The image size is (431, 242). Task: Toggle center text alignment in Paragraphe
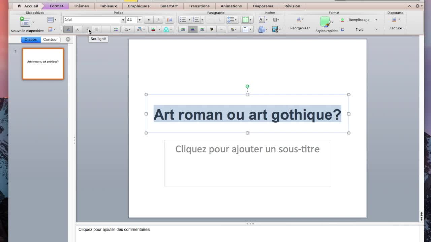193,30
